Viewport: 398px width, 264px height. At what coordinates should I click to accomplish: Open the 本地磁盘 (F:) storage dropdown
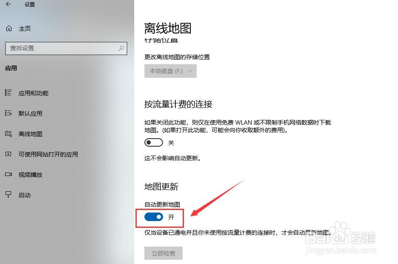[170, 71]
